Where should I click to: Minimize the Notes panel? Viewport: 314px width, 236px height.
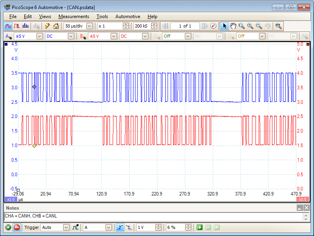[x=299, y=208]
